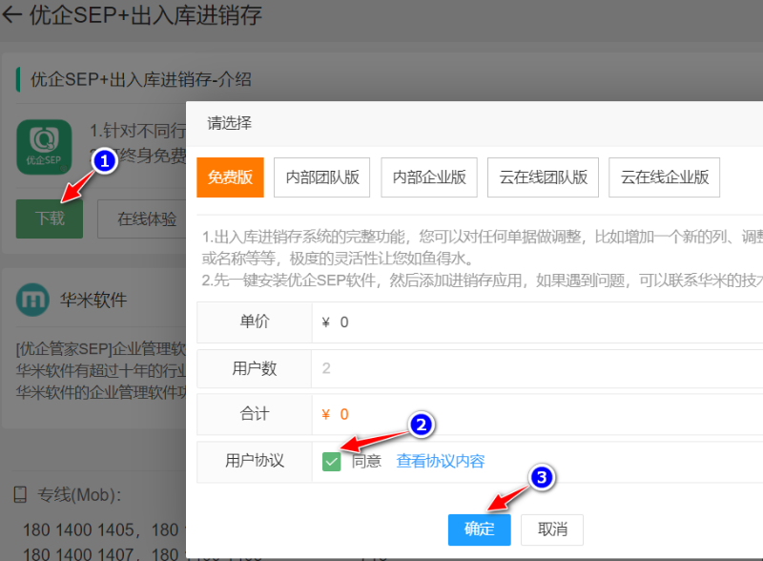
Task: Click the 用户数 input field
Action: click(537, 368)
